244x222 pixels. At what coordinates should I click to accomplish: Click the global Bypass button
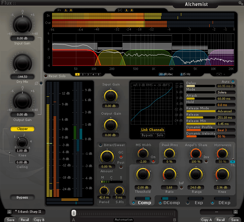click(22, 197)
